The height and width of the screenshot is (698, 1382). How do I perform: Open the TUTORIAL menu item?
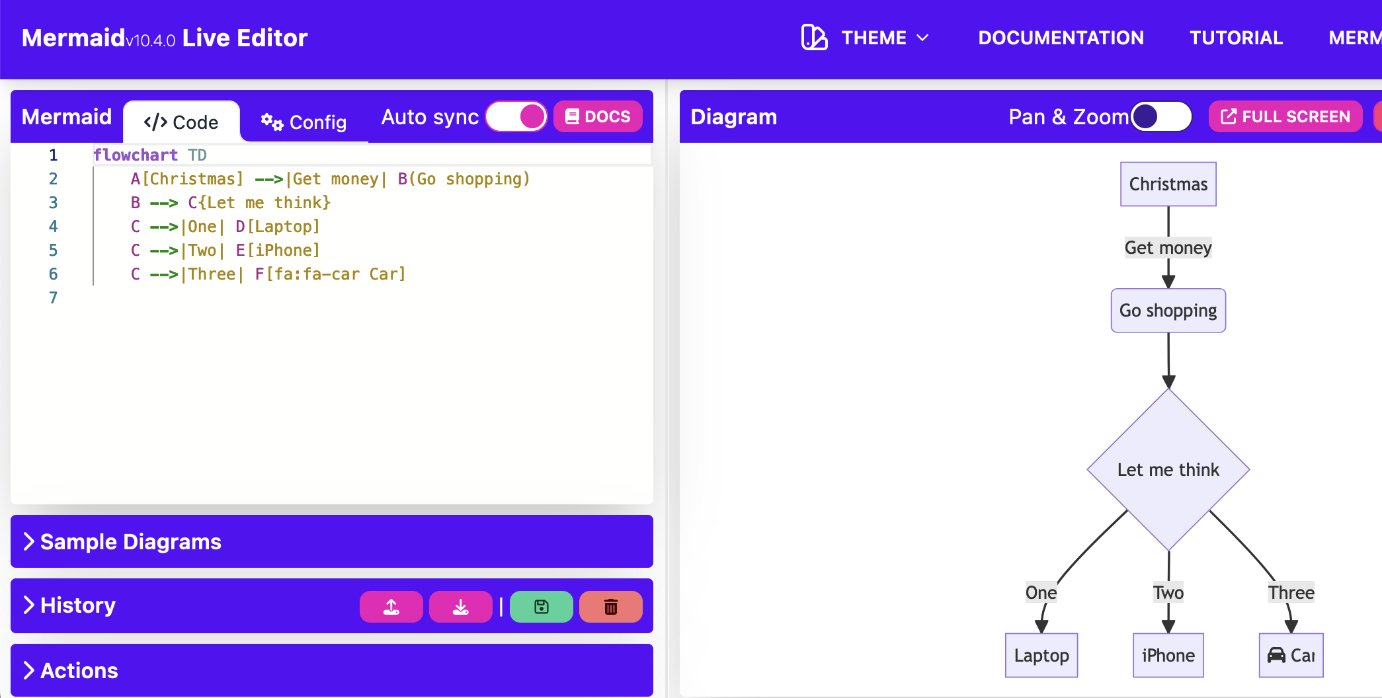tap(1236, 38)
